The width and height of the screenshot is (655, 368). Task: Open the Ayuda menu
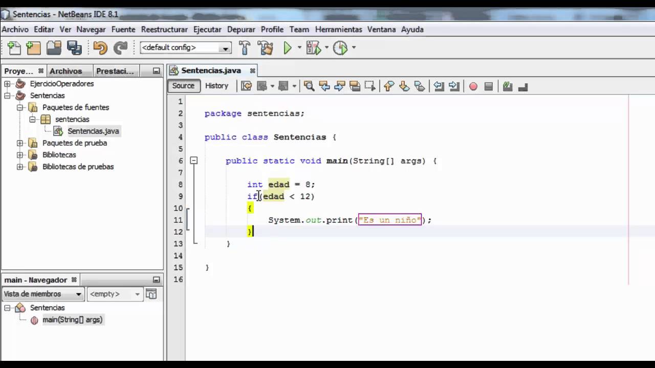pos(412,30)
